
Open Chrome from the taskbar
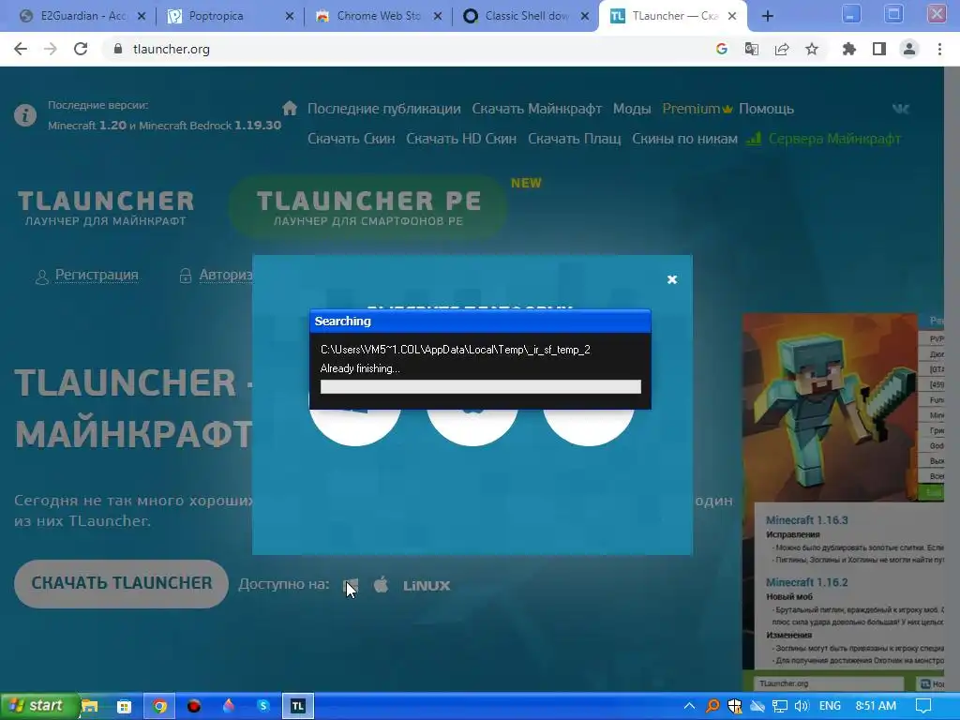(x=159, y=706)
